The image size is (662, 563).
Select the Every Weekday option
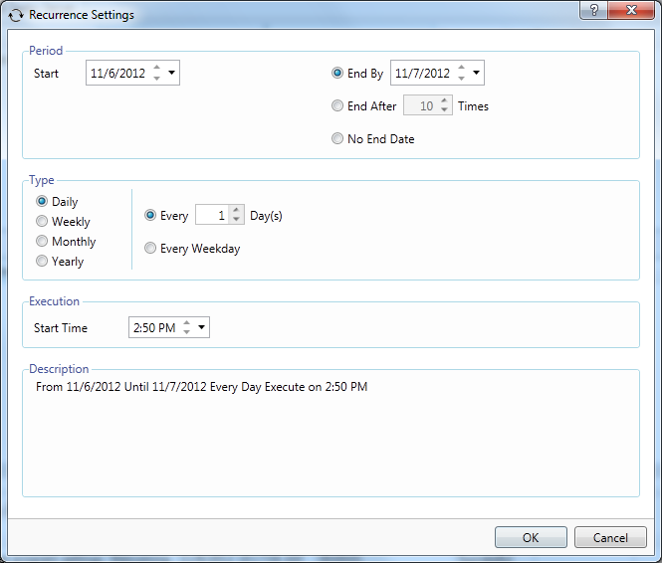coord(150,249)
